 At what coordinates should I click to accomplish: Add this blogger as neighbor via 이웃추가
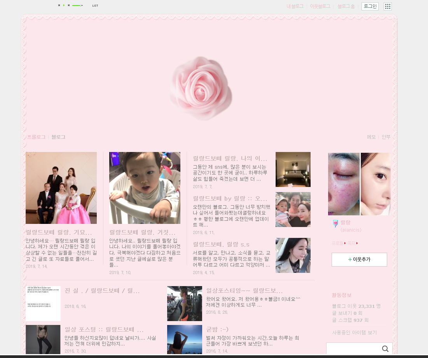[359, 260]
